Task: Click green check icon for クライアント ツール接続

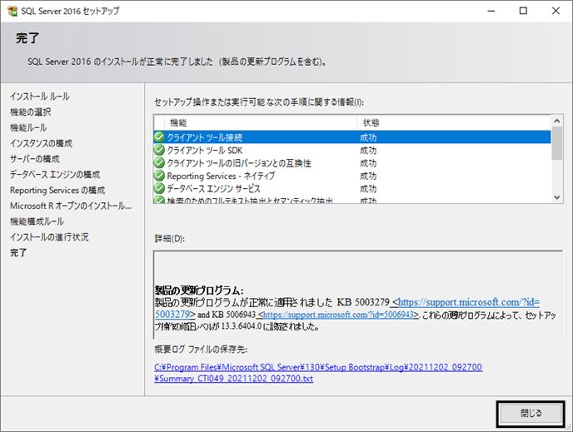Action: (x=159, y=137)
